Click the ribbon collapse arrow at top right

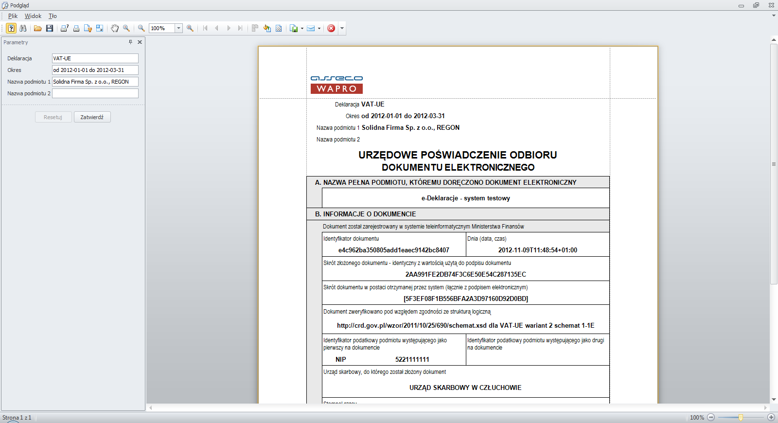pyautogui.click(x=774, y=16)
